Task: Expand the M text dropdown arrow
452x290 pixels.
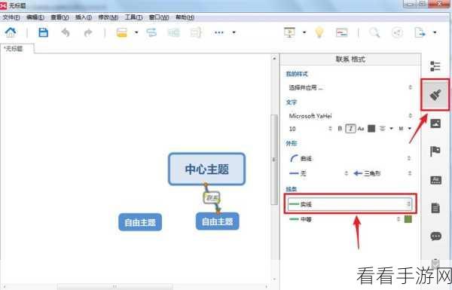Action: 410,129
